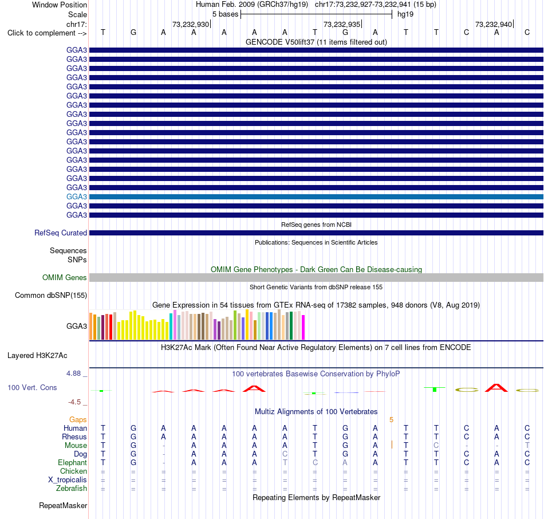The width and height of the screenshot is (544, 519).
Task: Click the Dog alignment row label
Action: pos(80,454)
